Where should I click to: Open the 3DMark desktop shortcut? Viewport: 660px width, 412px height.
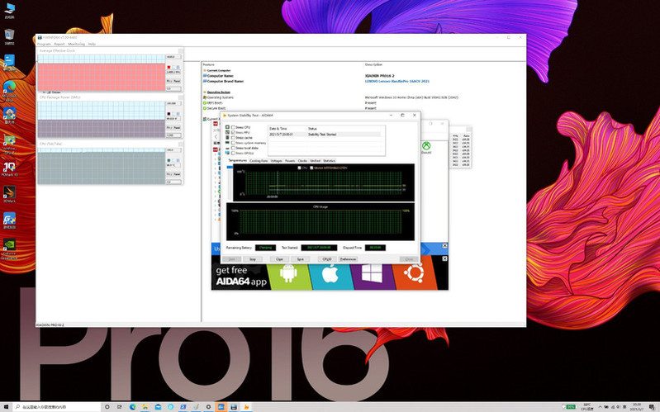point(9,194)
